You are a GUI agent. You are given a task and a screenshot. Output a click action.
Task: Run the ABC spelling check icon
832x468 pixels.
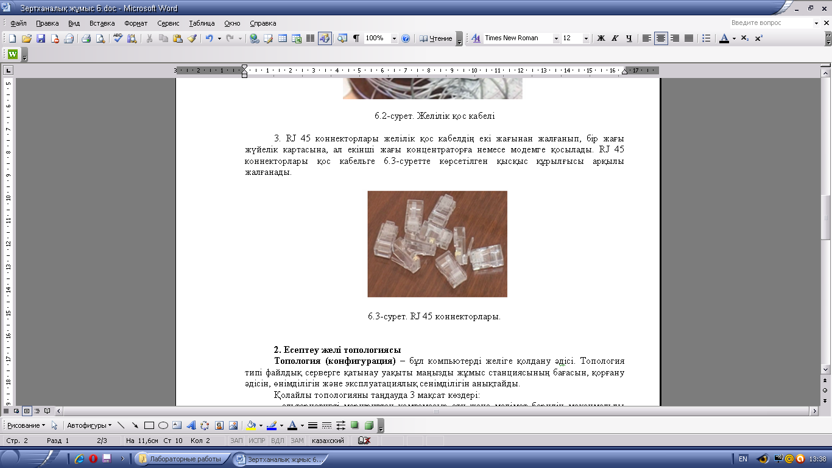118,38
